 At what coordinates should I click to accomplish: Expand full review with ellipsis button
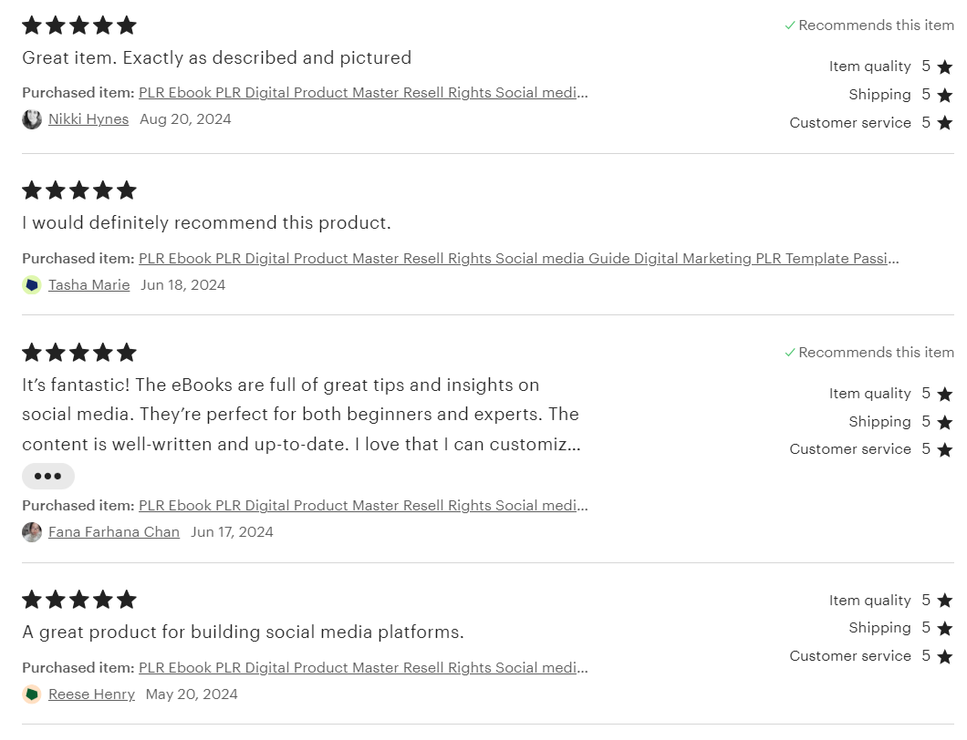(48, 476)
